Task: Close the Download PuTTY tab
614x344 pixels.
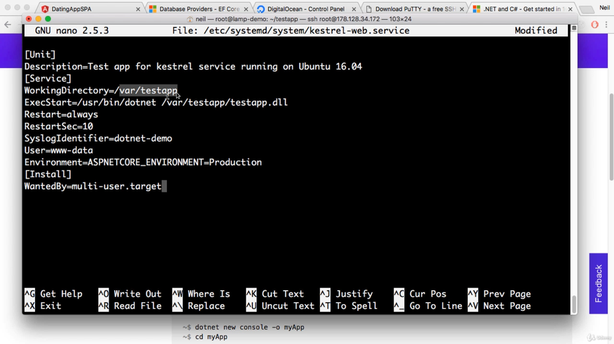Action: click(462, 9)
